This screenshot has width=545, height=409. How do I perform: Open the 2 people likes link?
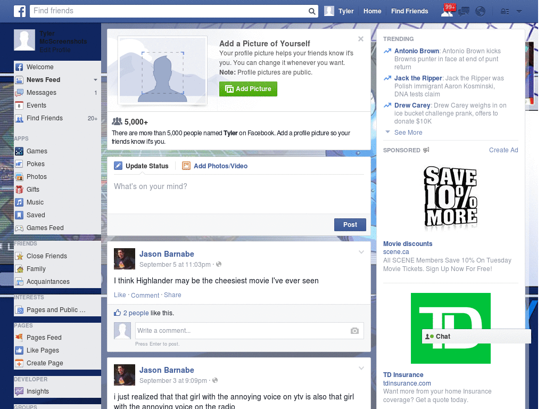tap(136, 313)
